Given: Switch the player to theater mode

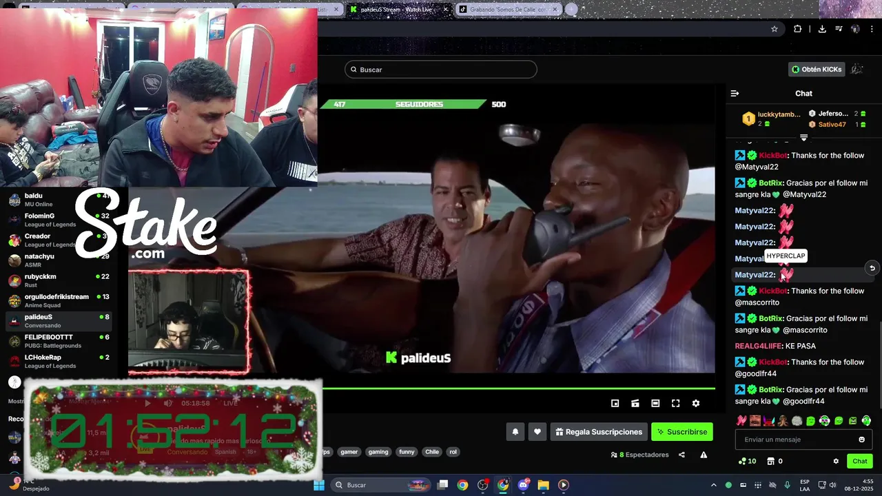Looking at the screenshot, I should (655, 403).
